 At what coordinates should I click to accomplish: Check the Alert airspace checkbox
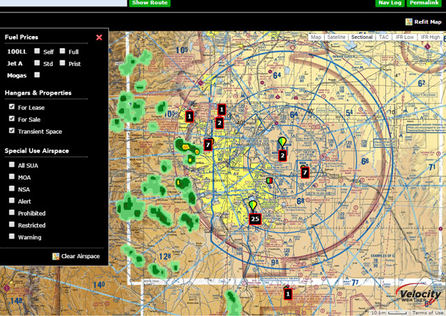point(12,200)
